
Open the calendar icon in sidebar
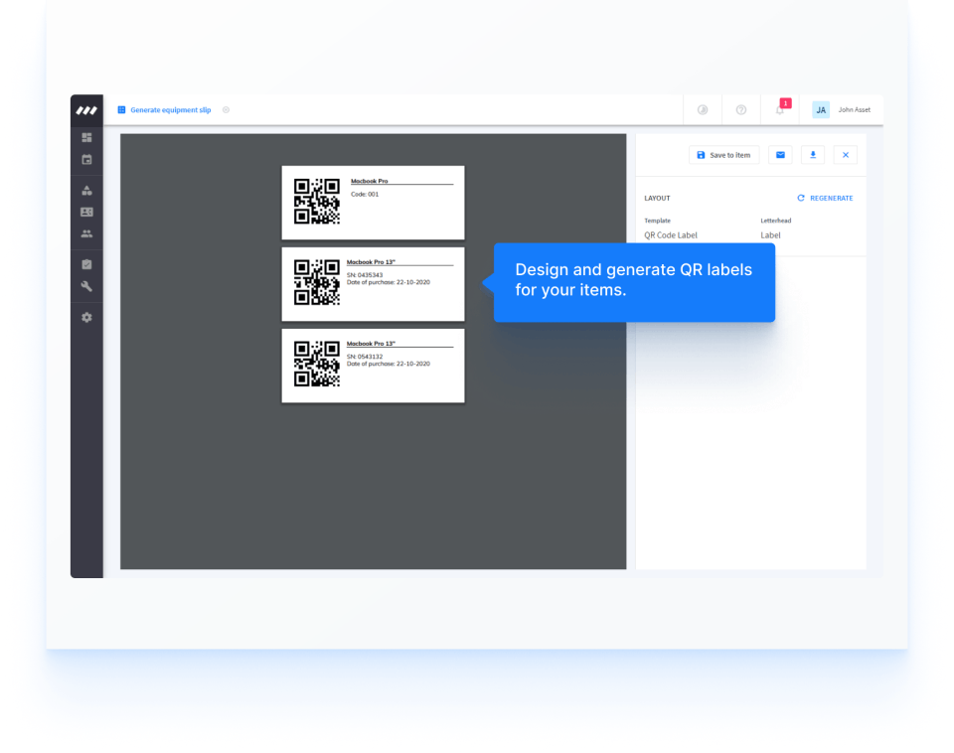(x=87, y=159)
